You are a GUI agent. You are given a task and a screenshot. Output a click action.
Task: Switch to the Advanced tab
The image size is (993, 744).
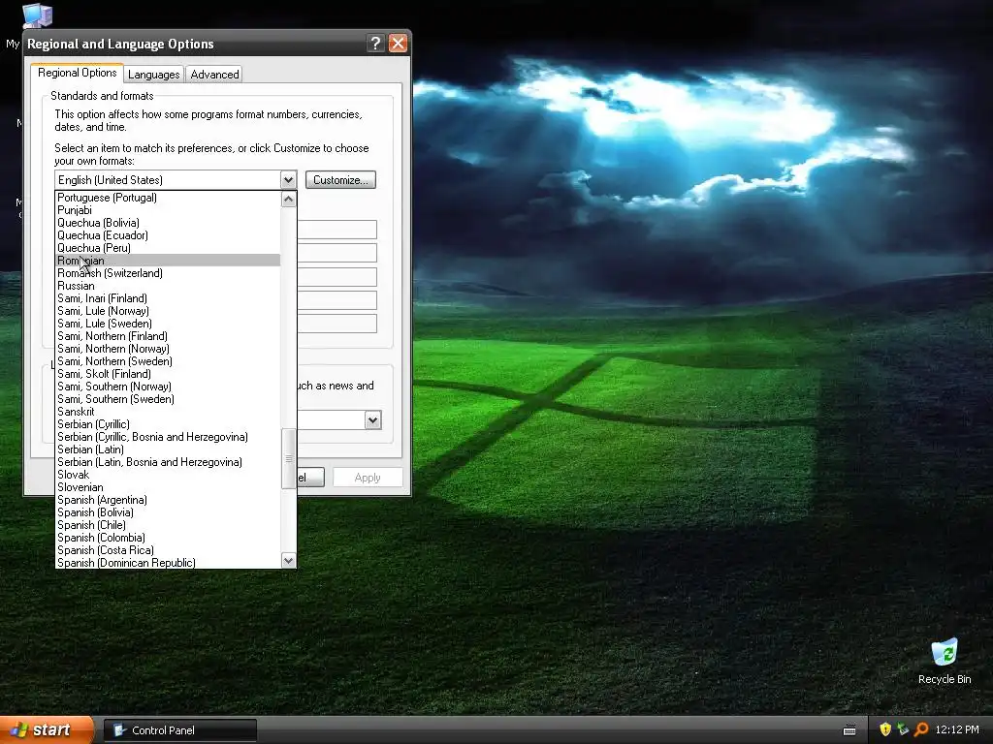coord(214,75)
